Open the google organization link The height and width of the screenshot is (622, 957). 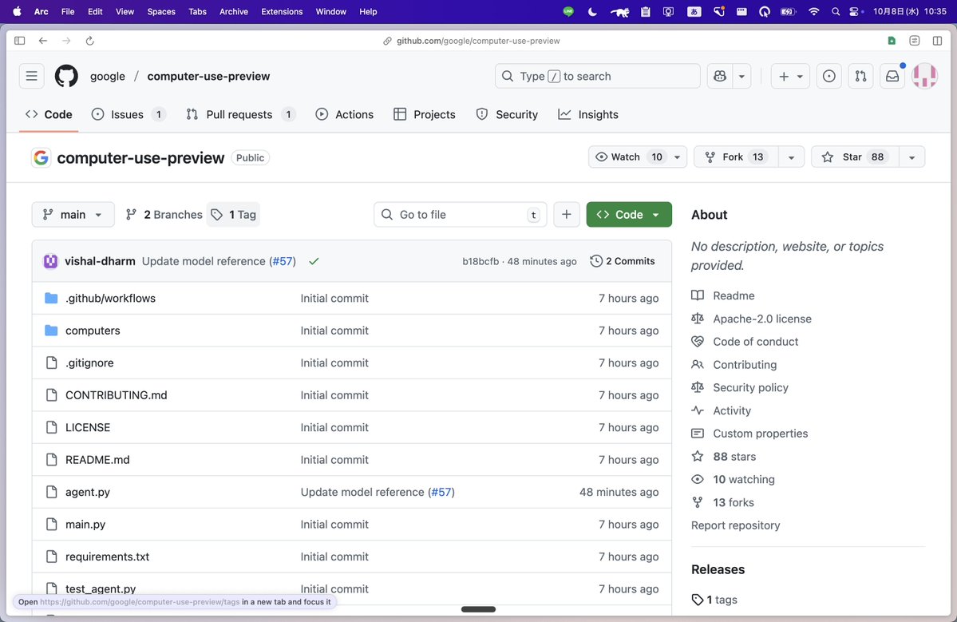(x=108, y=77)
